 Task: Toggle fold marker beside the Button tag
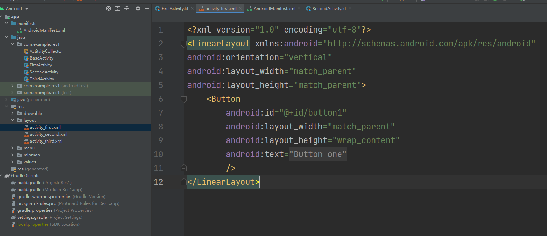click(x=184, y=99)
